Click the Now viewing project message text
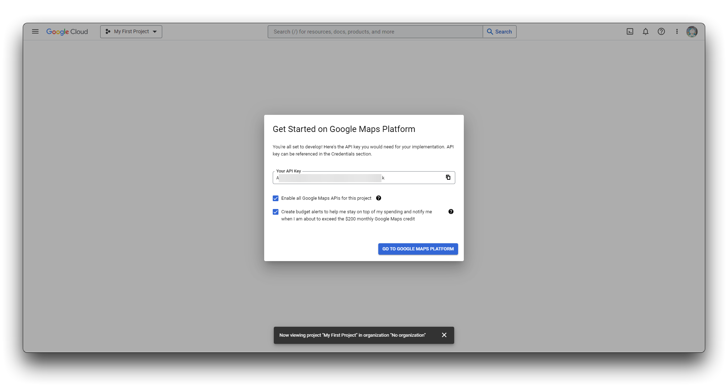Viewport: 728px width, 387px height. 353,335
